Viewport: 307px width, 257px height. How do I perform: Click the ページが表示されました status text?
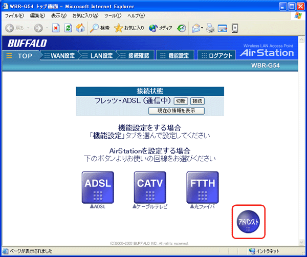(x=31, y=251)
